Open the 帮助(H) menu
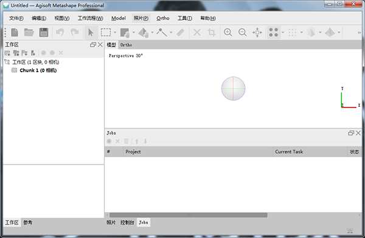 tap(208, 18)
